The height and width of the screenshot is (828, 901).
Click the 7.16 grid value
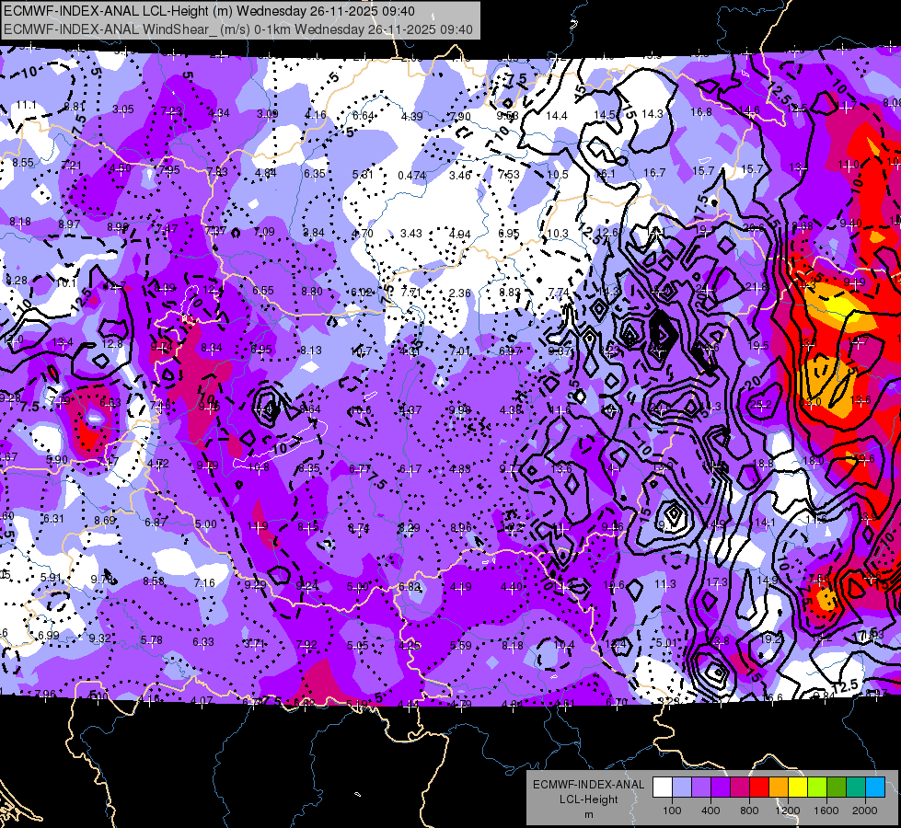pos(204,582)
